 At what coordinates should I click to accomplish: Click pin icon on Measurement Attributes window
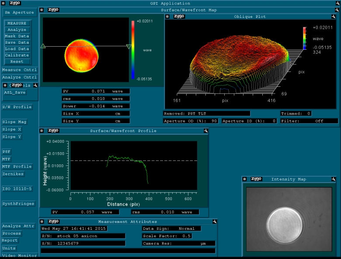pos(214,222)
